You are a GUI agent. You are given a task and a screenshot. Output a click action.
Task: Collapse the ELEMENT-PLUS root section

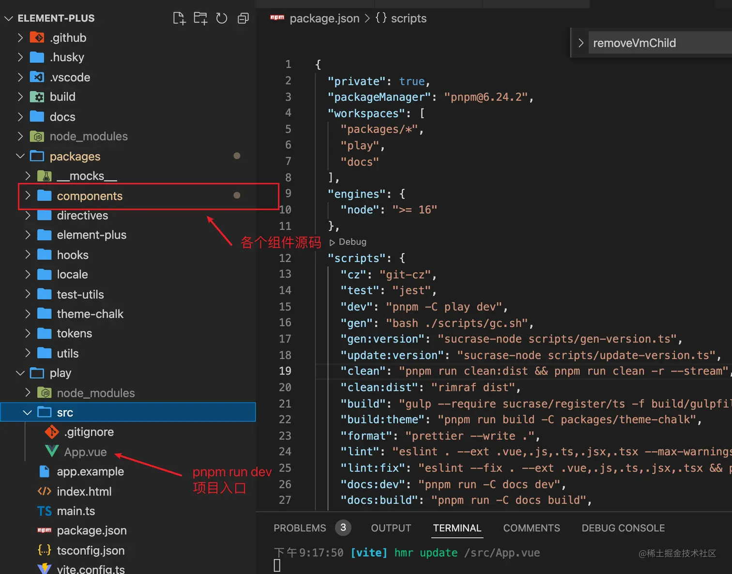8,18
